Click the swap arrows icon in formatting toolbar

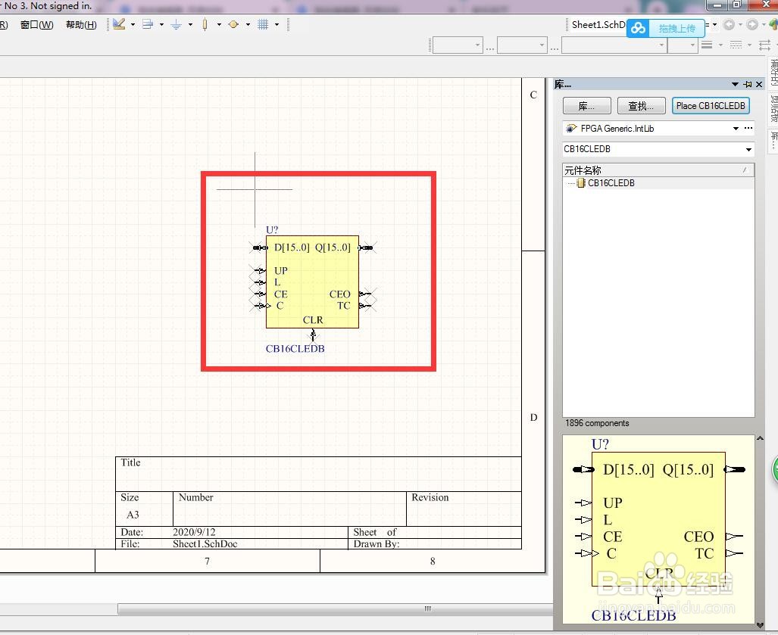(764, 45)
